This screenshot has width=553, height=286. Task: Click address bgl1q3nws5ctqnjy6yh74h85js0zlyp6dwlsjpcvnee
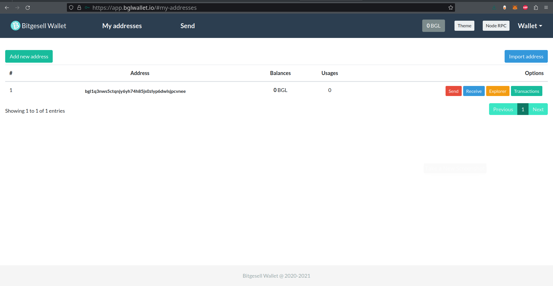(x=135, y=91)
